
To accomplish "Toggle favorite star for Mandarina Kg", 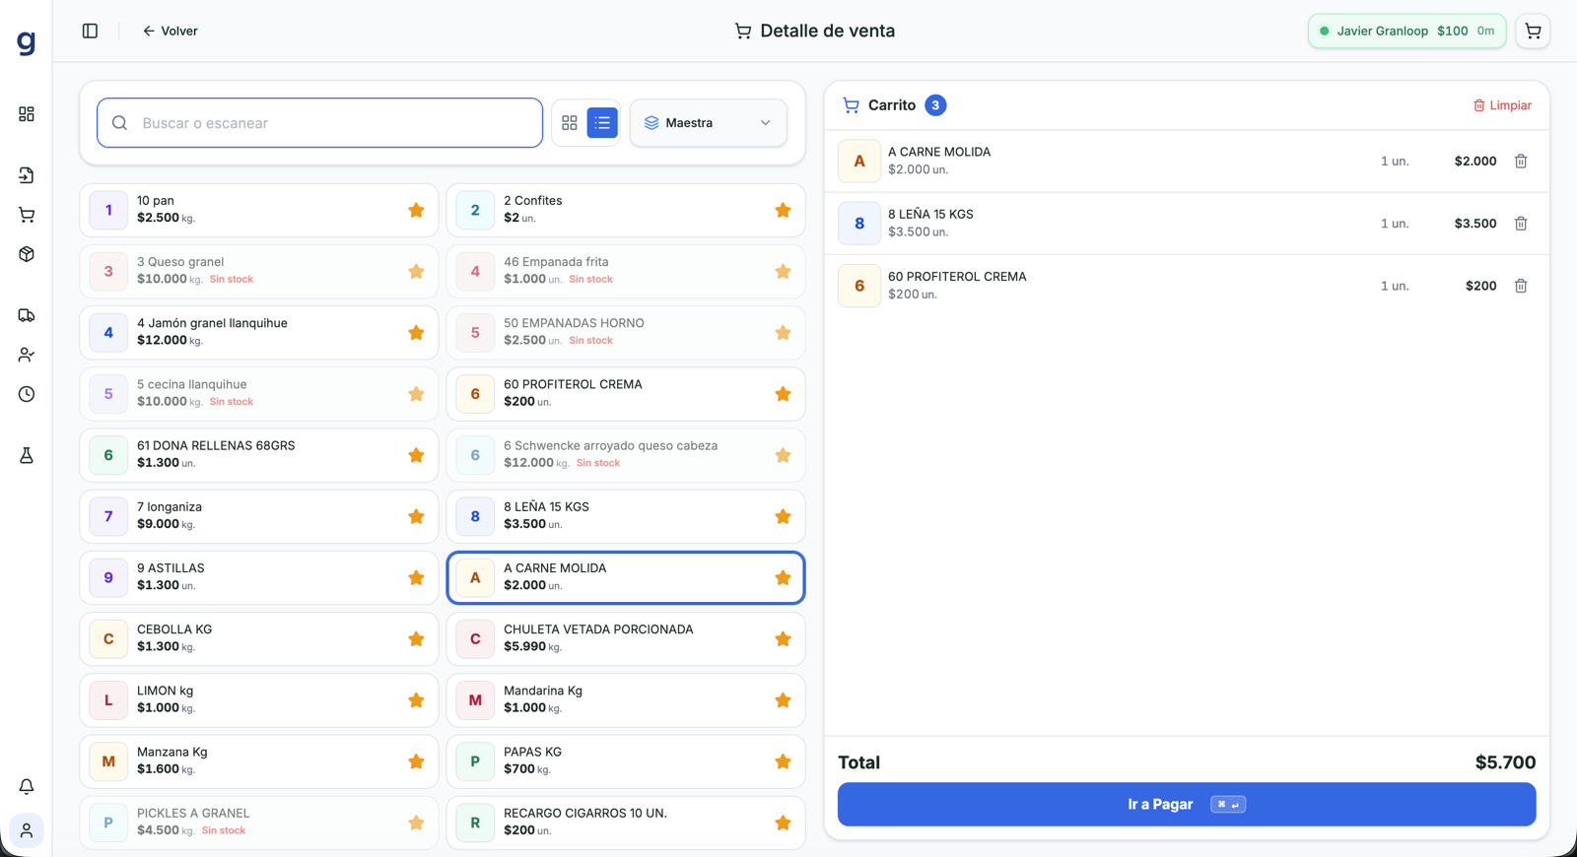I will [783, 700].
